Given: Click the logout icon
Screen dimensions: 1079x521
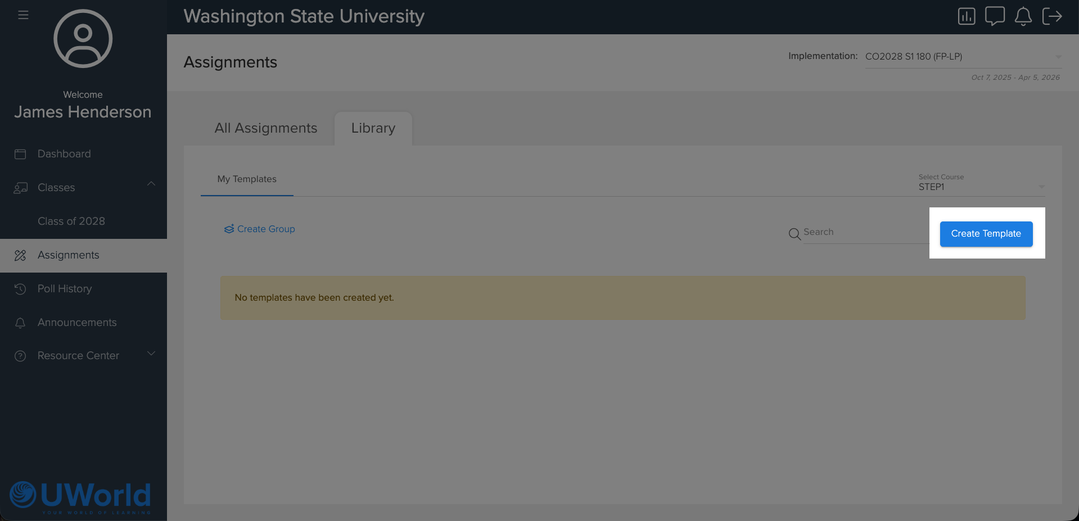Looking at the screenshot, I should (1051, 16).
